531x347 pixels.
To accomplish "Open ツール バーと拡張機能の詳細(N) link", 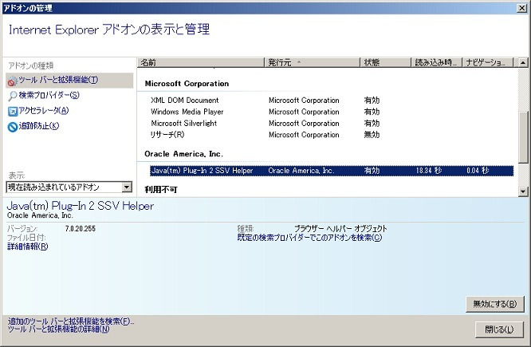I will click(x=58, y=329).
